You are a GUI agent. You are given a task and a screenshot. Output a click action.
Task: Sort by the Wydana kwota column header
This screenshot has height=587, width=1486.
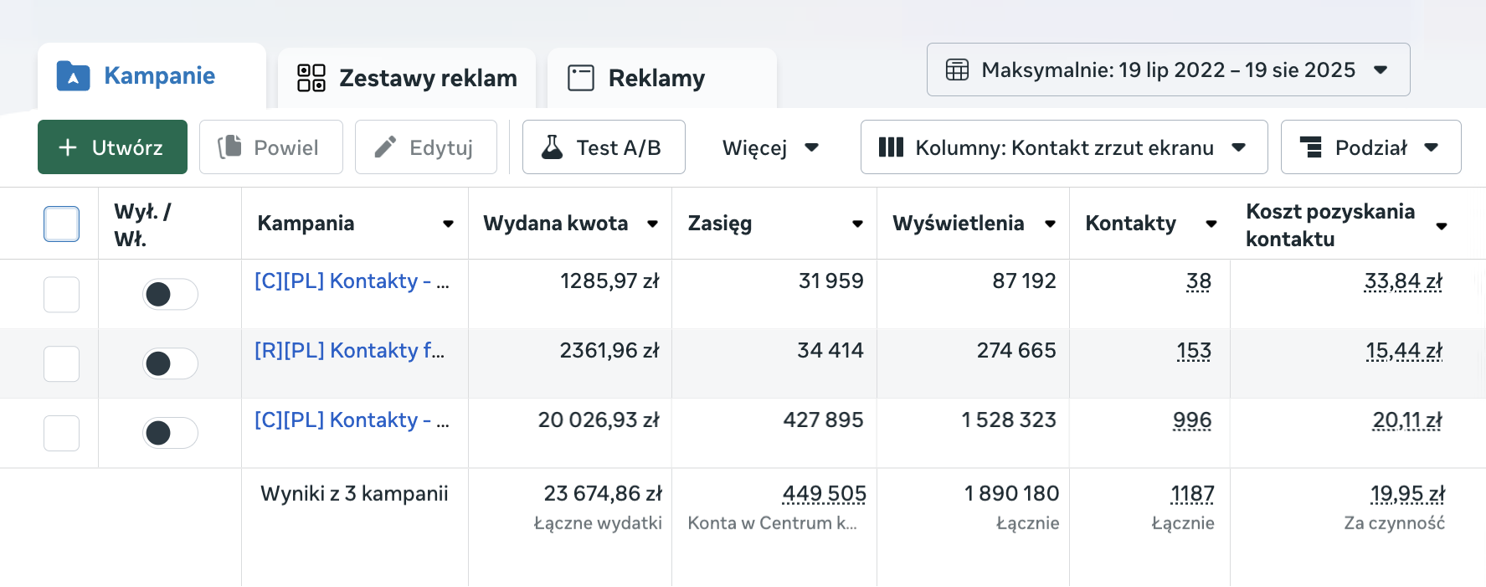tap(556, 224)
